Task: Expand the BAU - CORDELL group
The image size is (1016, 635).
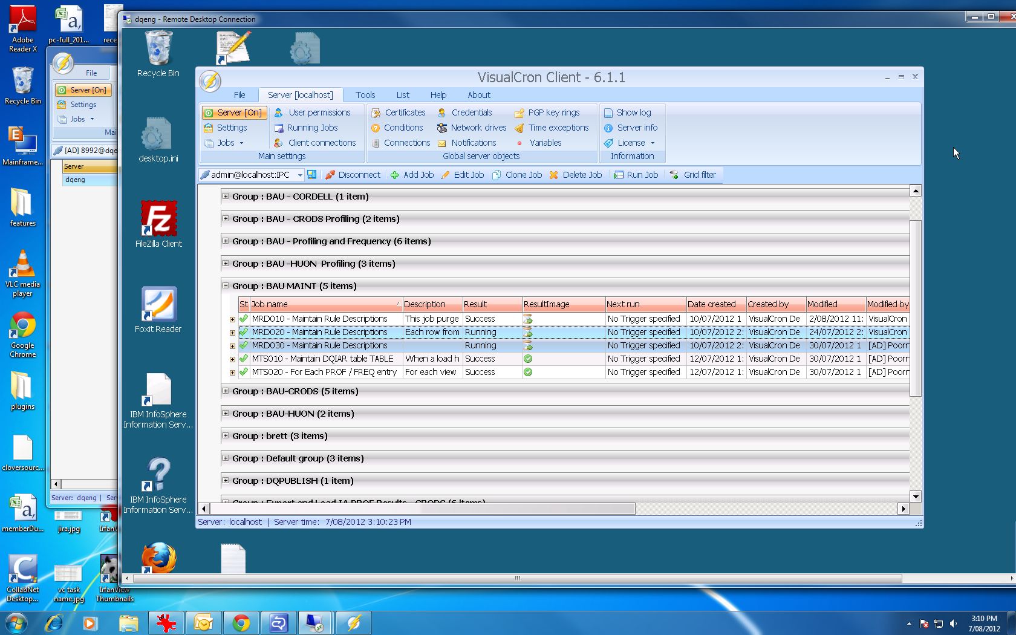Action: (226, 196)
